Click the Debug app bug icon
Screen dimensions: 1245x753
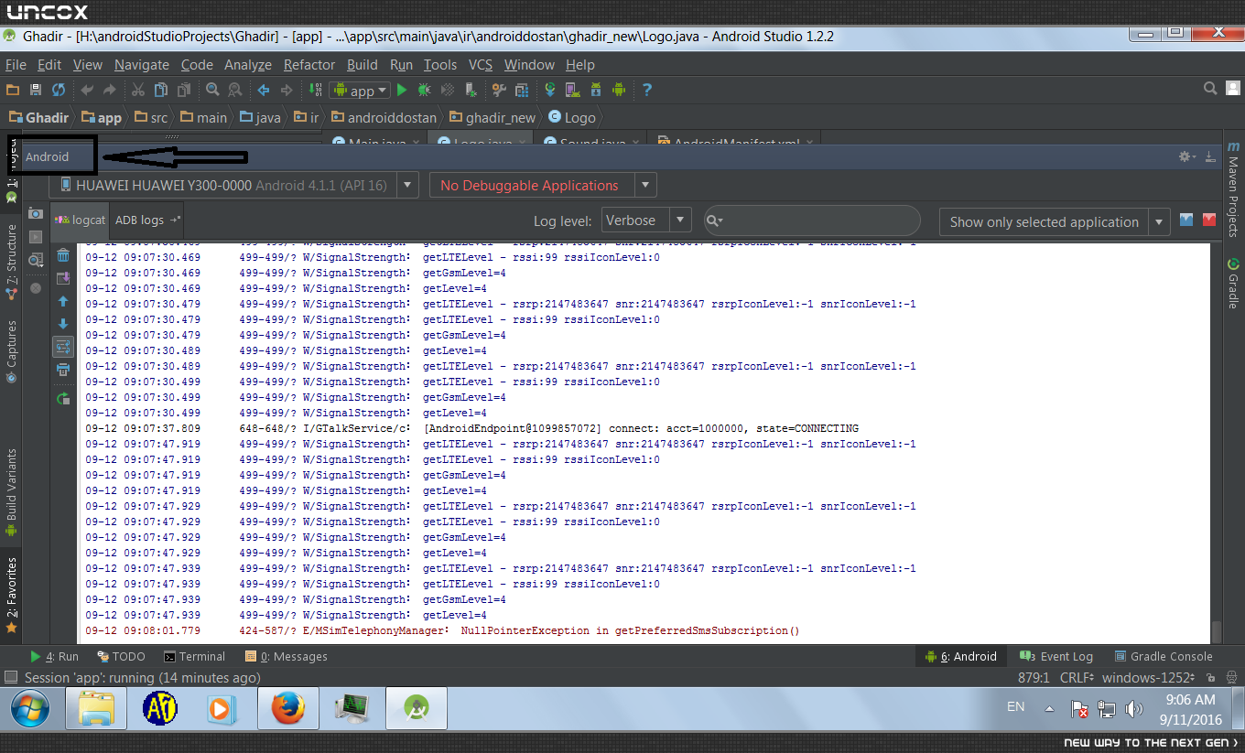(x=425, y=90)
